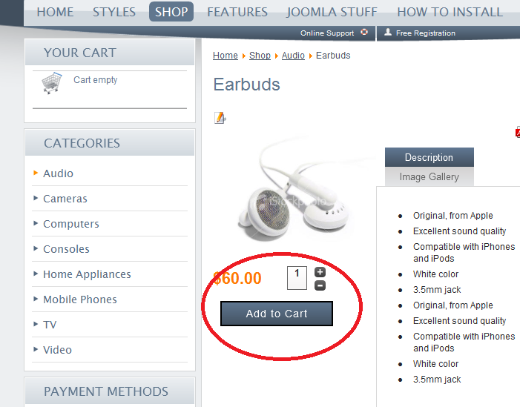
Task: Follow the Shop breadcrumb link
Action: click(x=260, y=56)
